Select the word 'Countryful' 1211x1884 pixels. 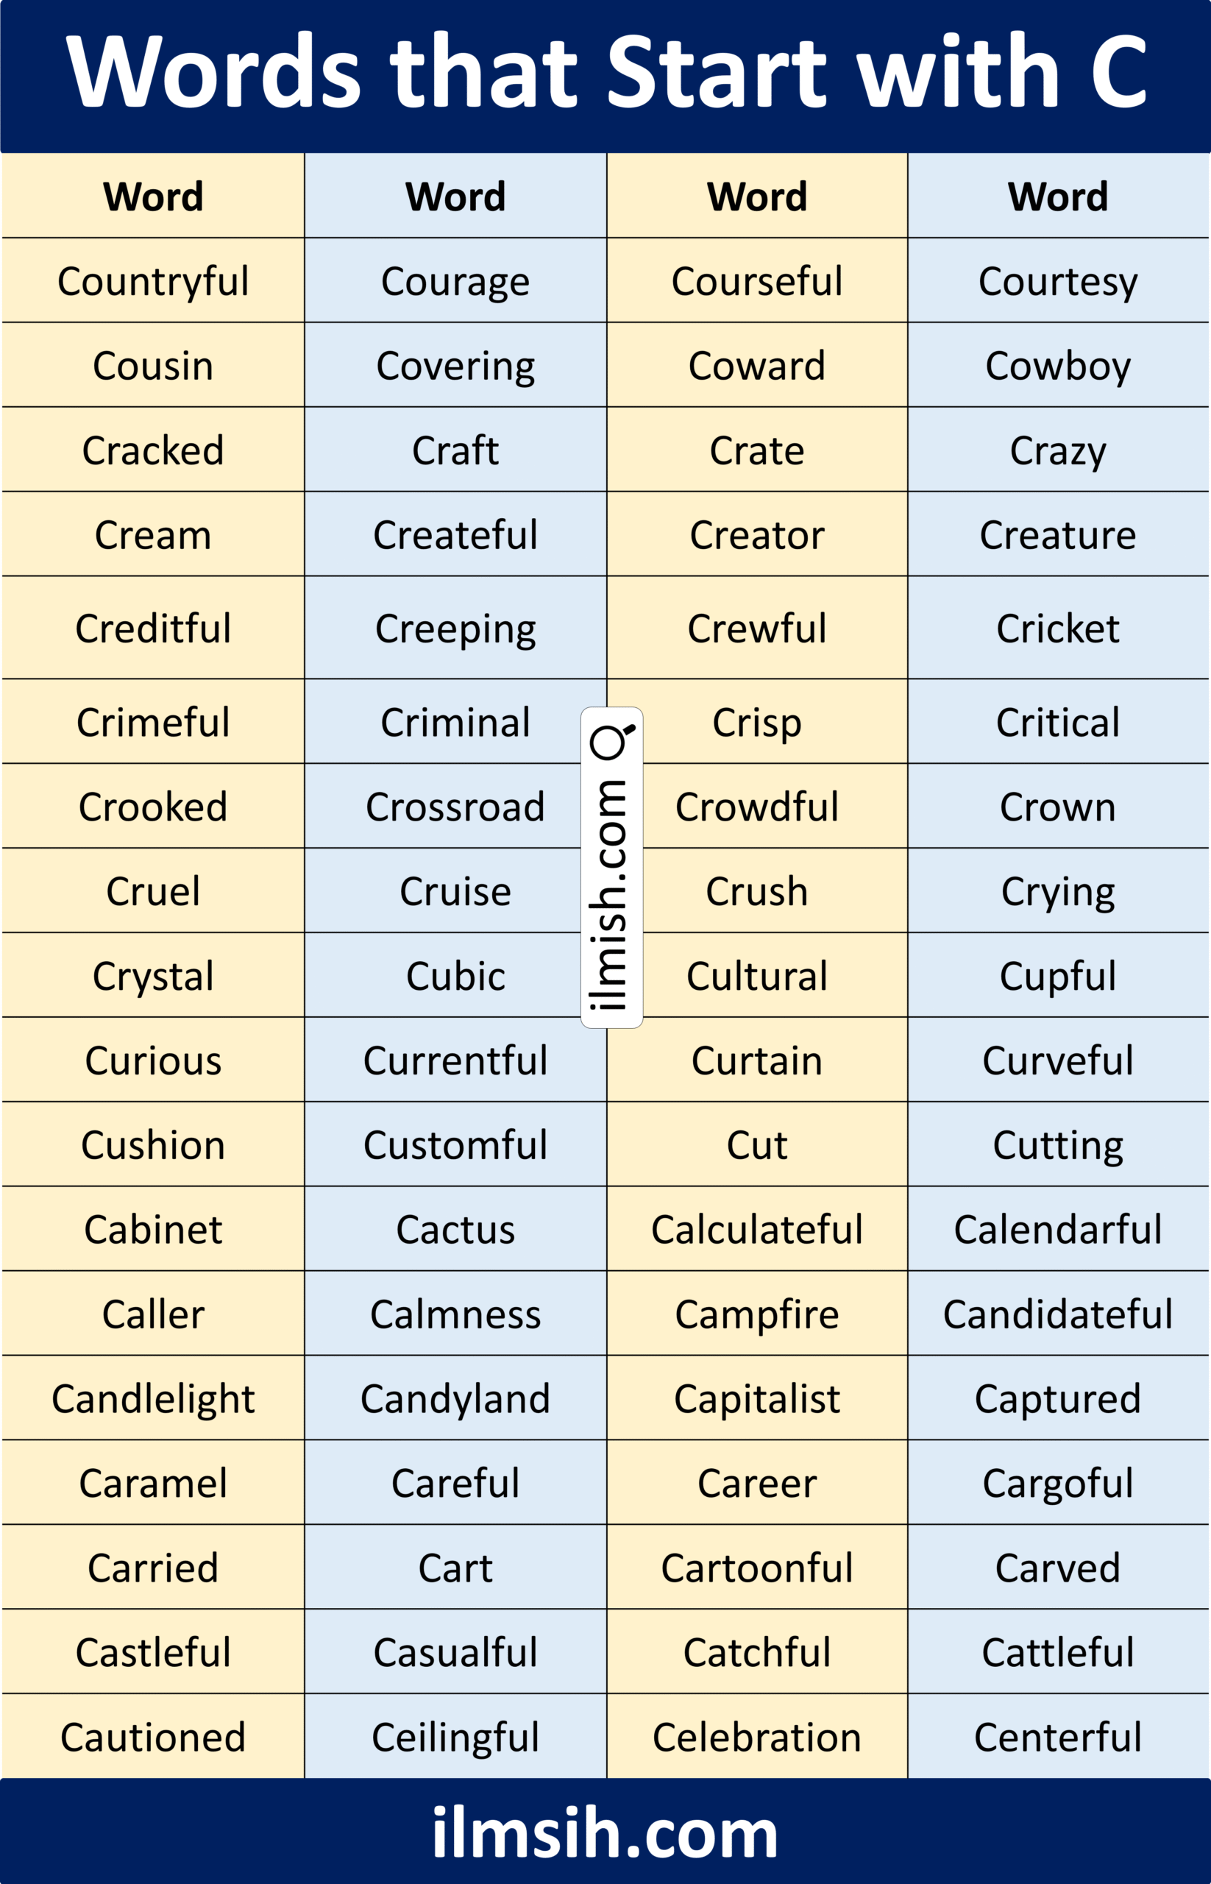coord(153,282)
